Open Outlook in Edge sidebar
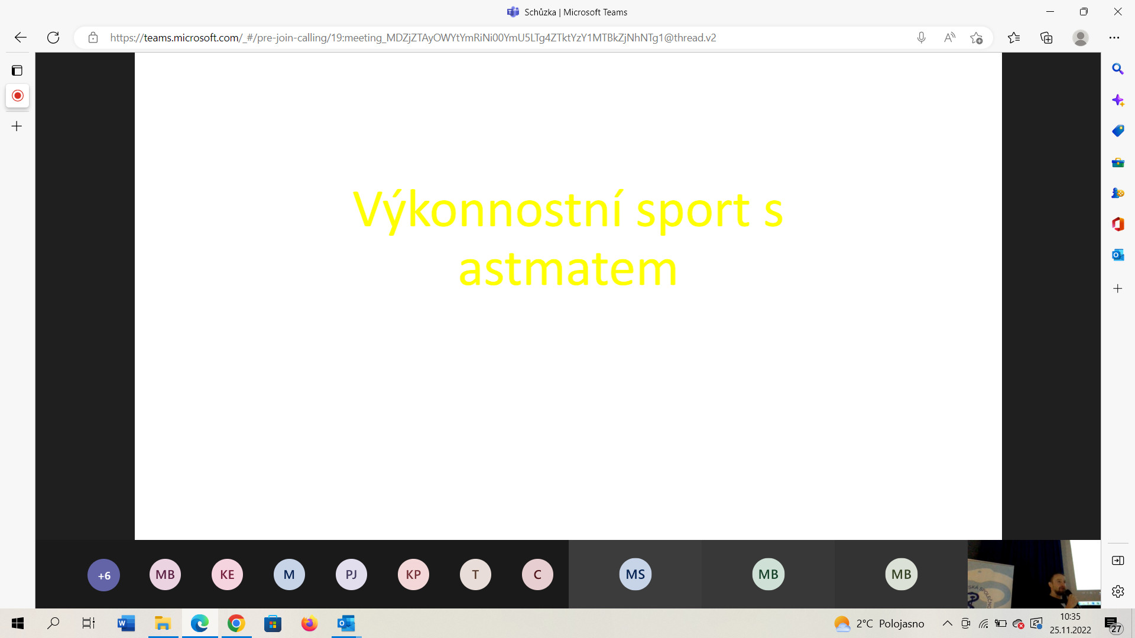1135x638 pixels. (x=1118, y=255)
